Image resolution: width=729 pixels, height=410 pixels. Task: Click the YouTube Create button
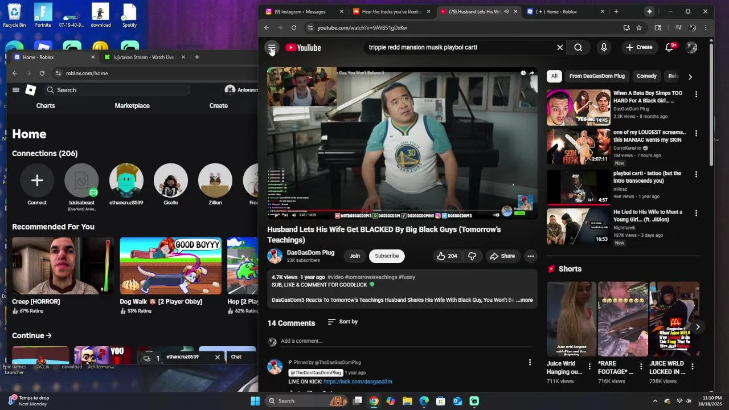[639, 47]
